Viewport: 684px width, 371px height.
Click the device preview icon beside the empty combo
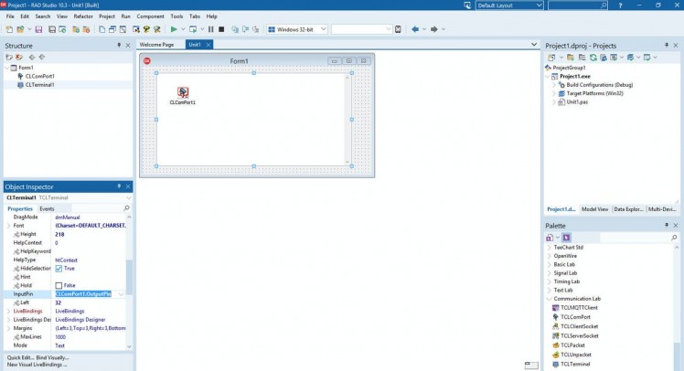pos(398,29)
